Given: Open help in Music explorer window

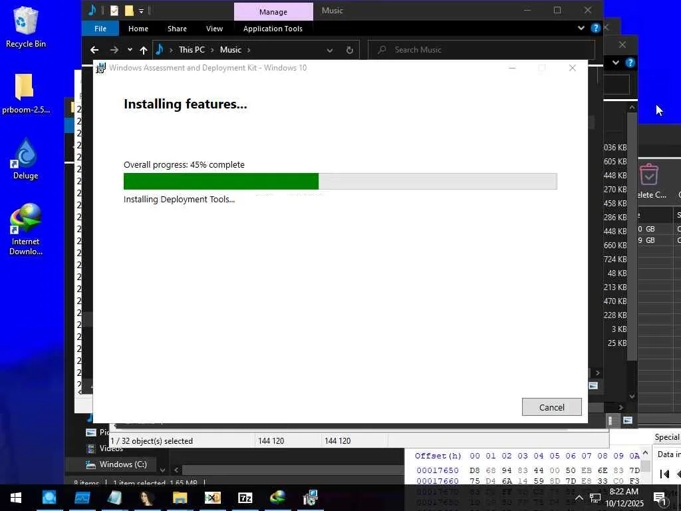Looking at the screenshot, I should [x=595, y=28].
